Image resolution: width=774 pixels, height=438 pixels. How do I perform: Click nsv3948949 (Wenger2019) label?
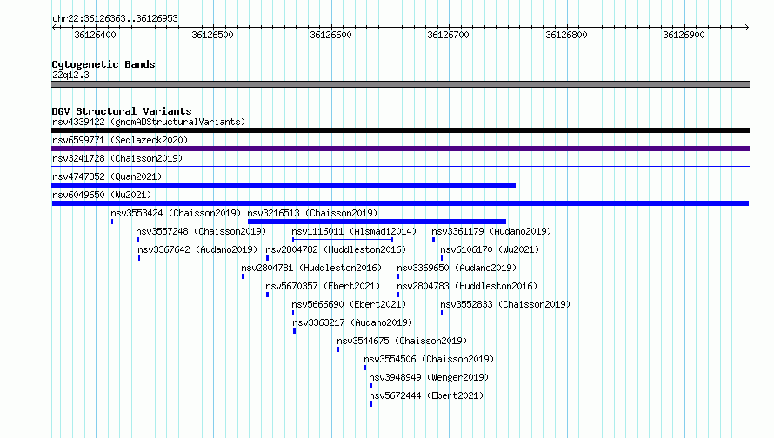(429, 377)
